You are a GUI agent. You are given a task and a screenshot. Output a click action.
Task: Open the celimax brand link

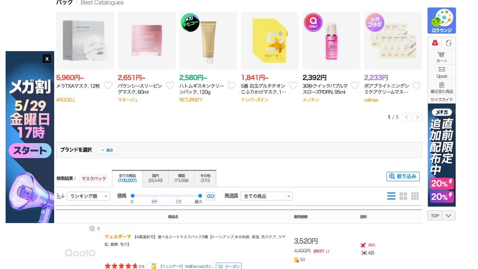[x=371, y=100]
